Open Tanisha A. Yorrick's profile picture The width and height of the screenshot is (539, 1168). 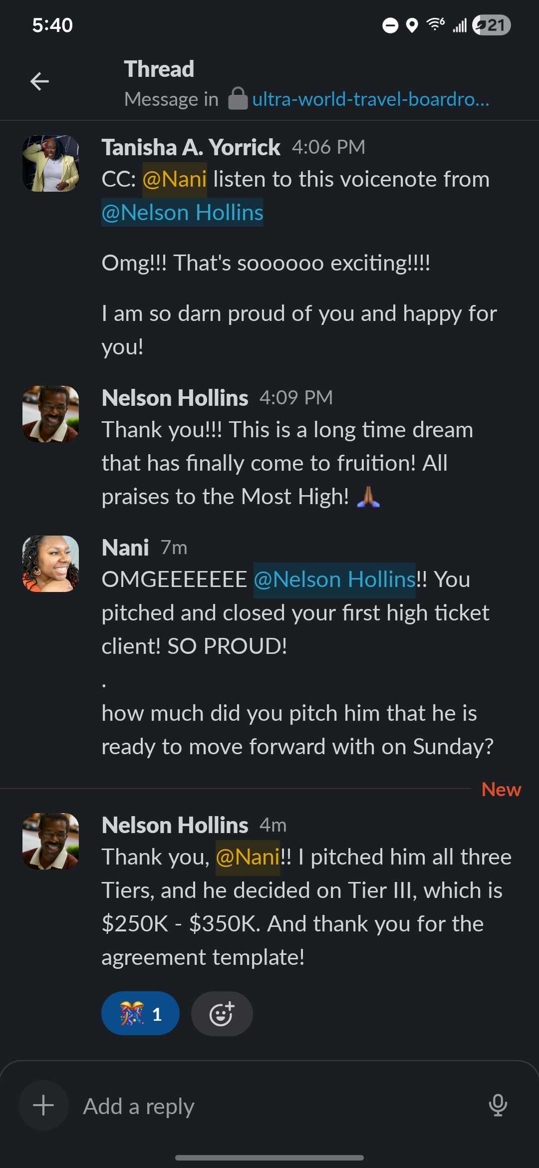50,164
